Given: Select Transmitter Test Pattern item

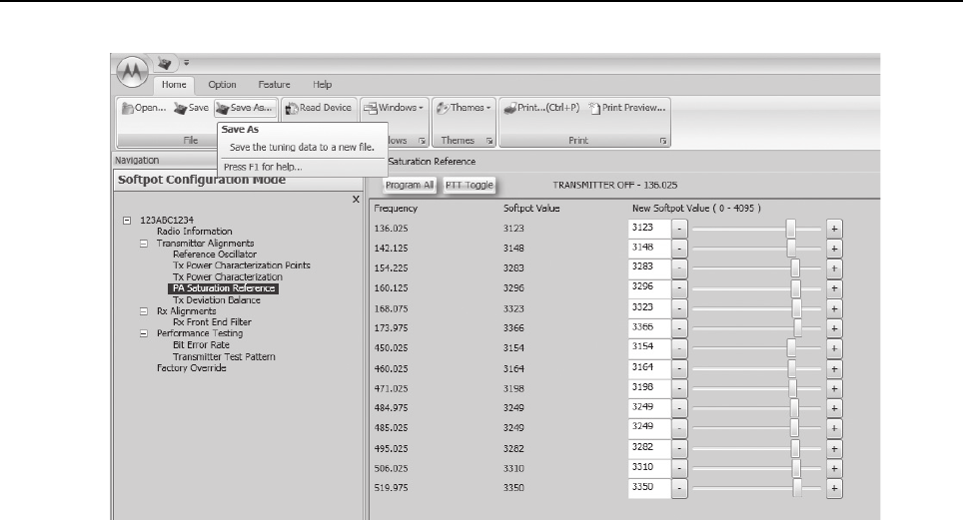Looking at the screenshot, I should point(224,356).
